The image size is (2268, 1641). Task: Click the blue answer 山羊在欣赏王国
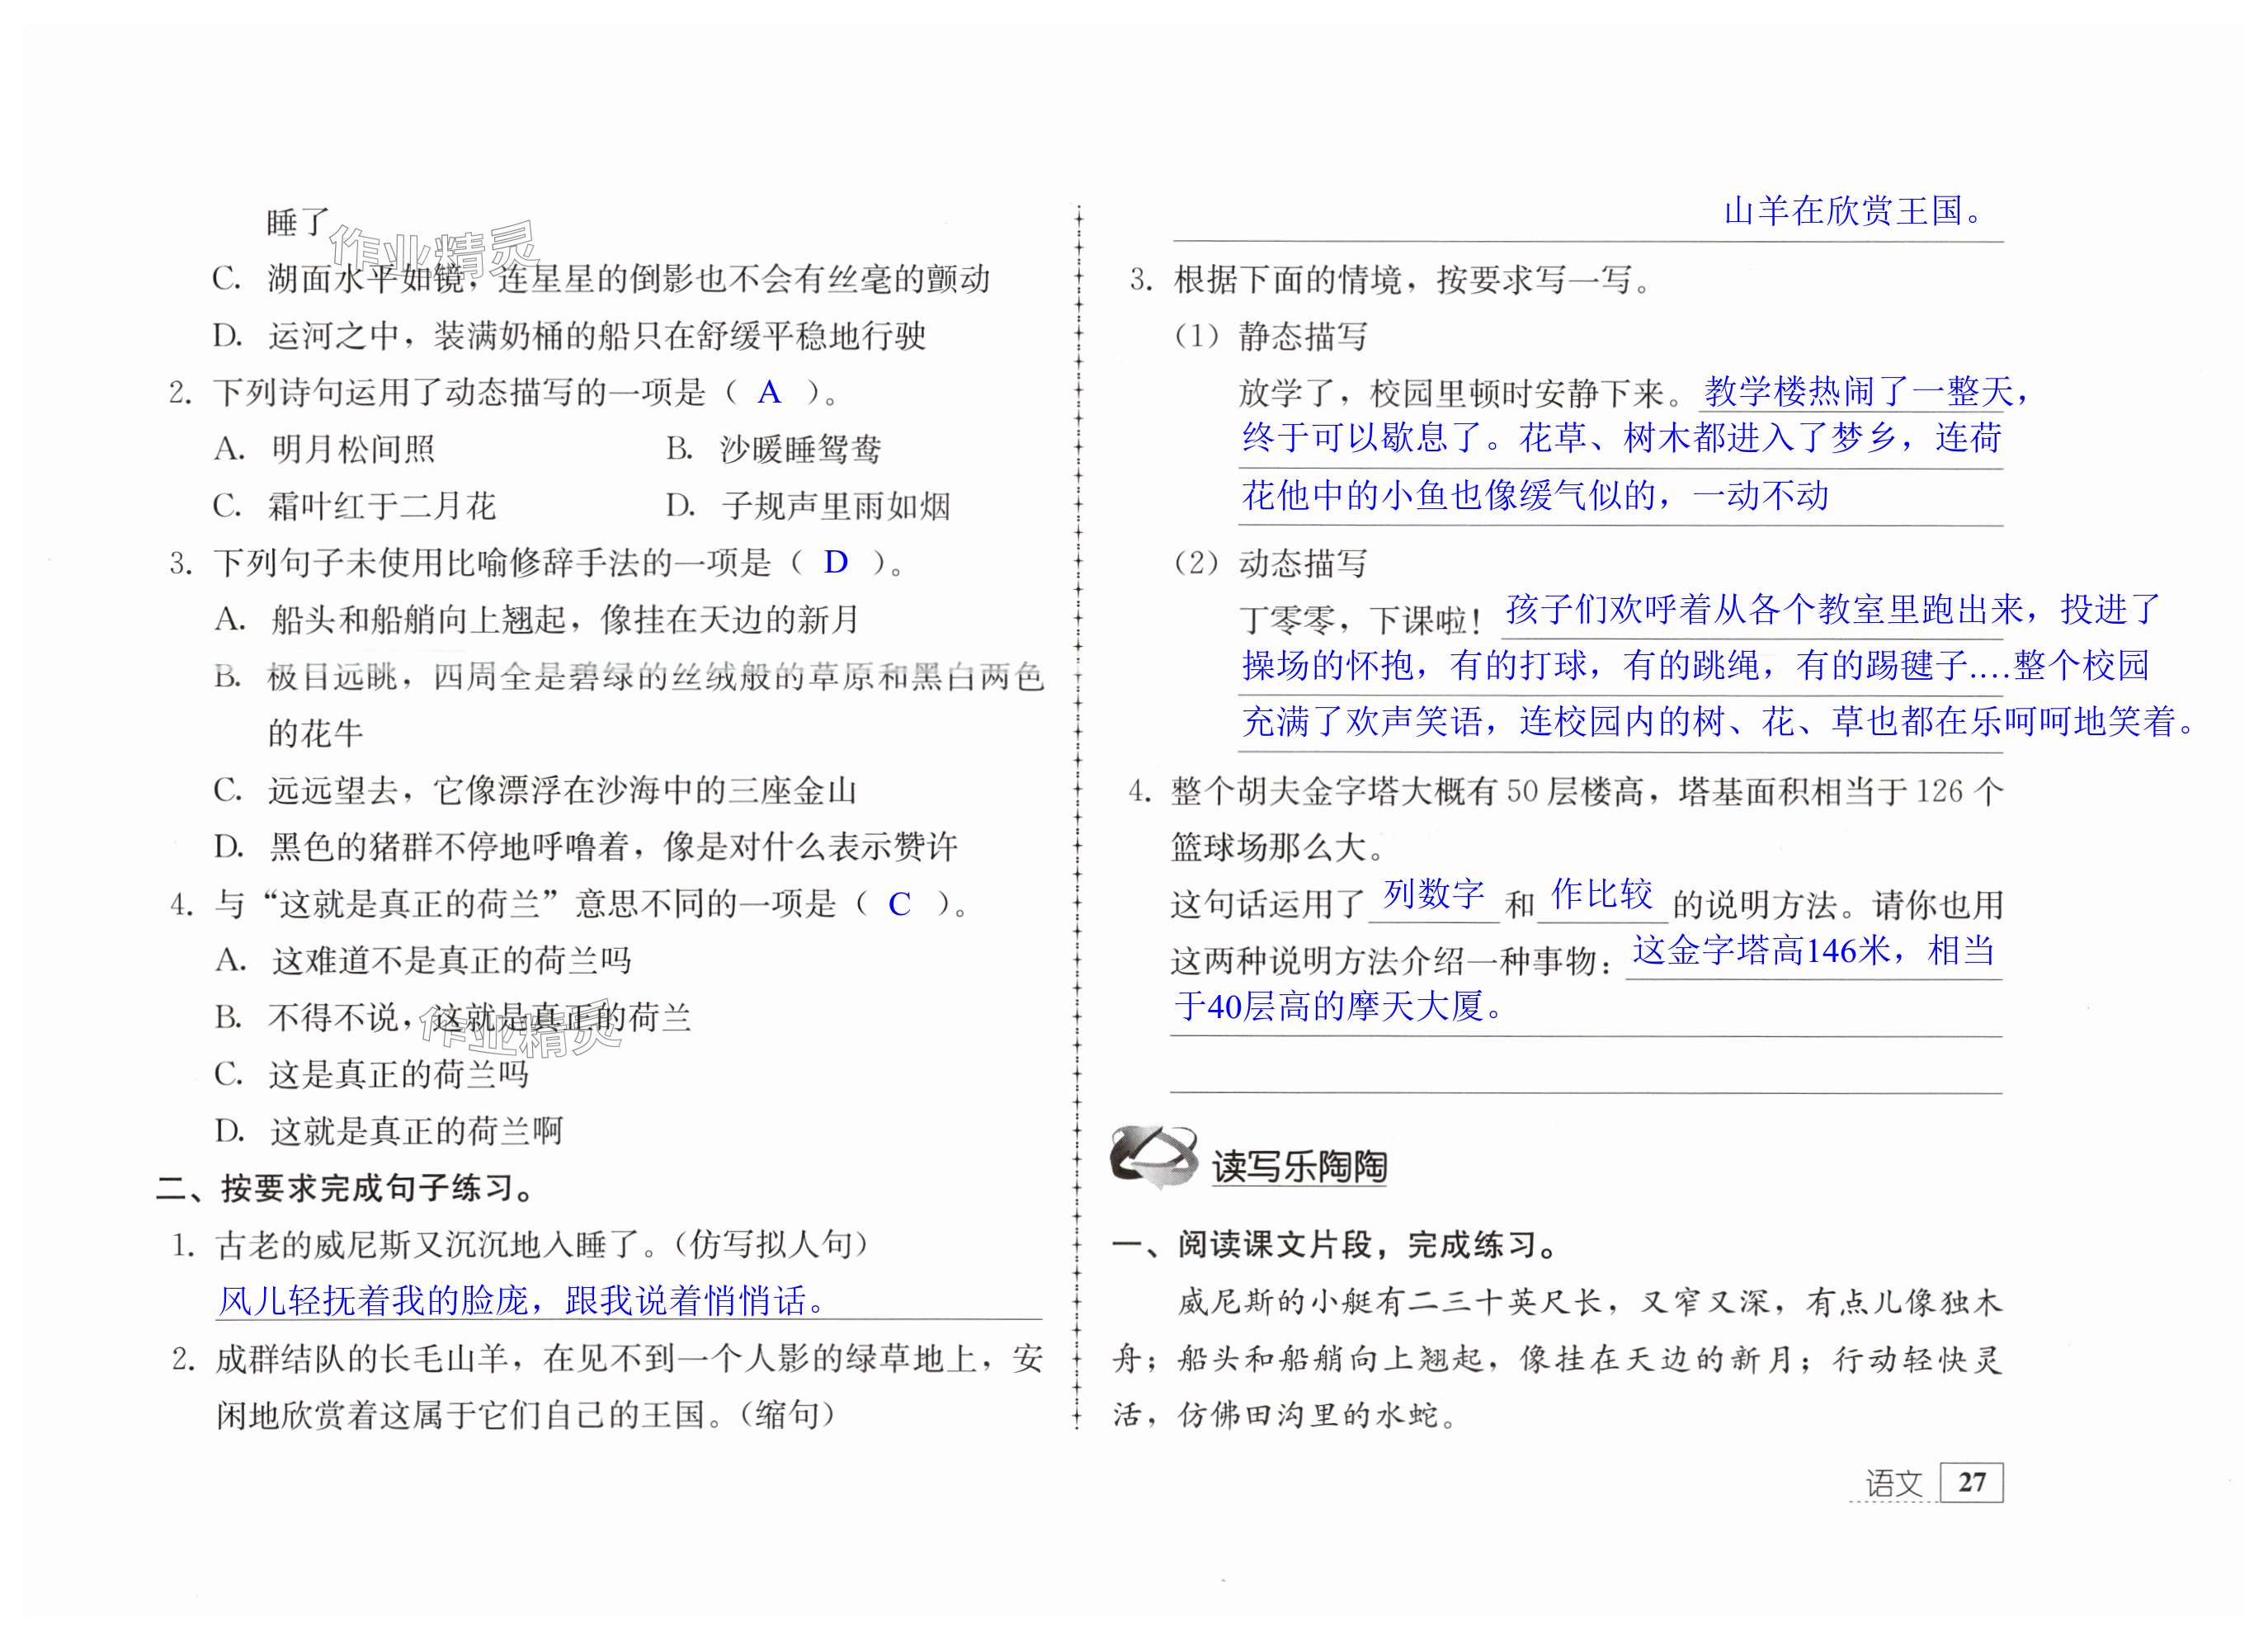[x=1853, y=212]
